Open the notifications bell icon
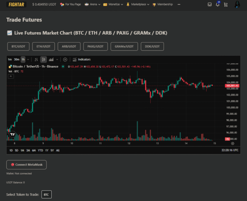This screenshot has width=247, height=201. point(218,5)
